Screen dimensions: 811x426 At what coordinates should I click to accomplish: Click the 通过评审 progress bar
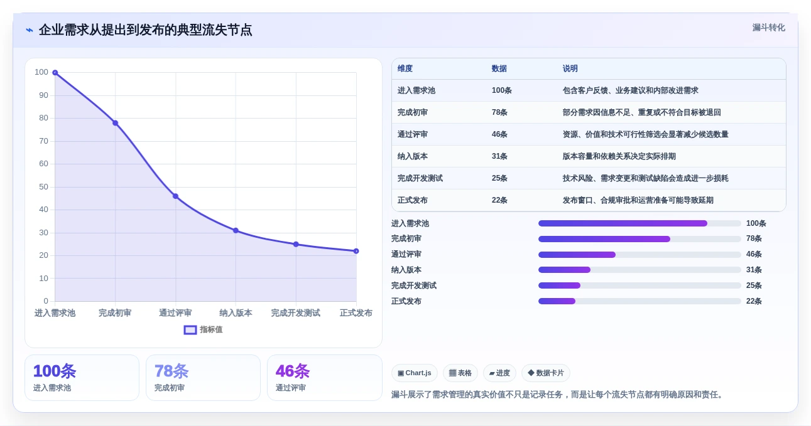(x=640, y=255)
